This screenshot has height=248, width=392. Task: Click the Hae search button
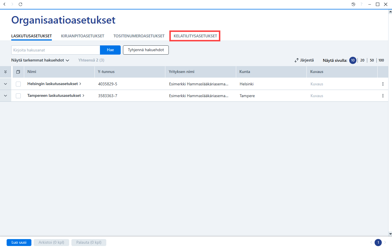(x=110, y=50)
